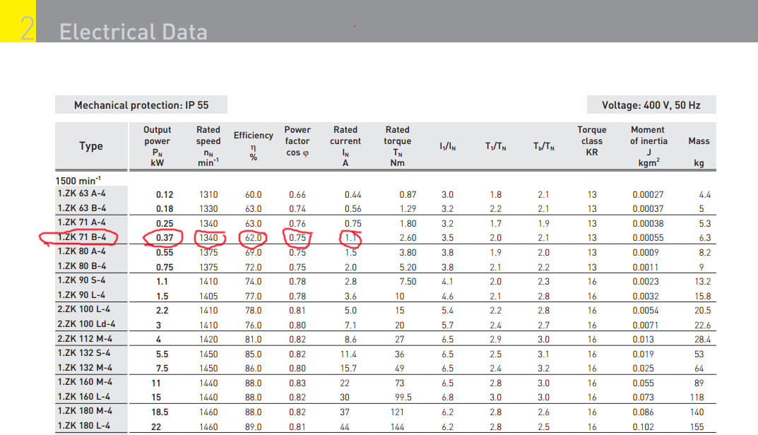
Task: Select the Mechanical protection: IP 55 label
Action: pos(141,105)
